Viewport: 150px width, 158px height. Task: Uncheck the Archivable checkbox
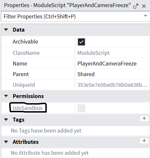81,42
